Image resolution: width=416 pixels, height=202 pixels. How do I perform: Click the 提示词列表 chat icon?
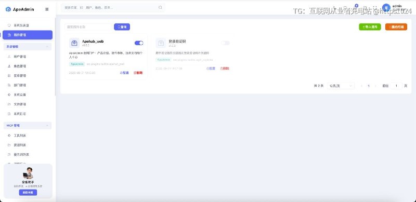click(9, 155)
